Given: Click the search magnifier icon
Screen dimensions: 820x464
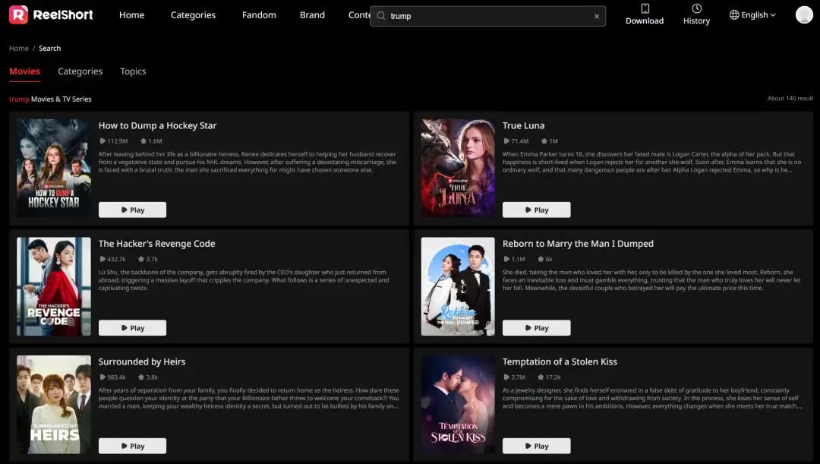Looking at the screenshot, I should [381, 16].
